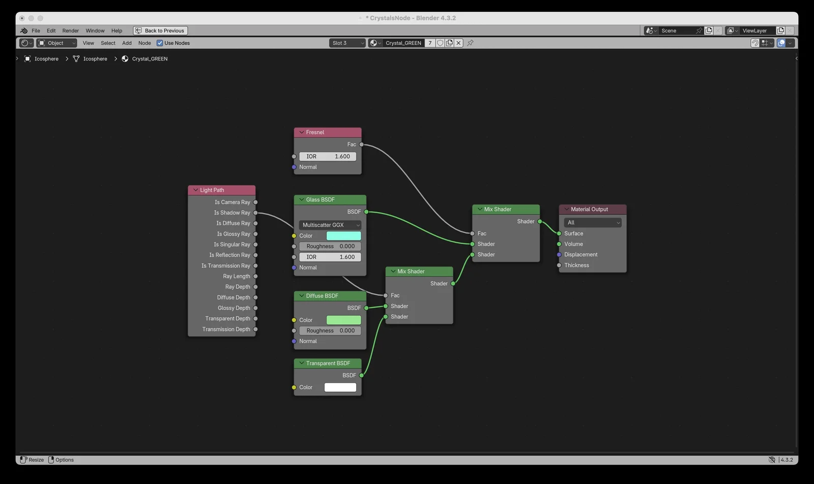Open the Render menu
Viewport: 814px width, 484px height.
tap(70, 31)
